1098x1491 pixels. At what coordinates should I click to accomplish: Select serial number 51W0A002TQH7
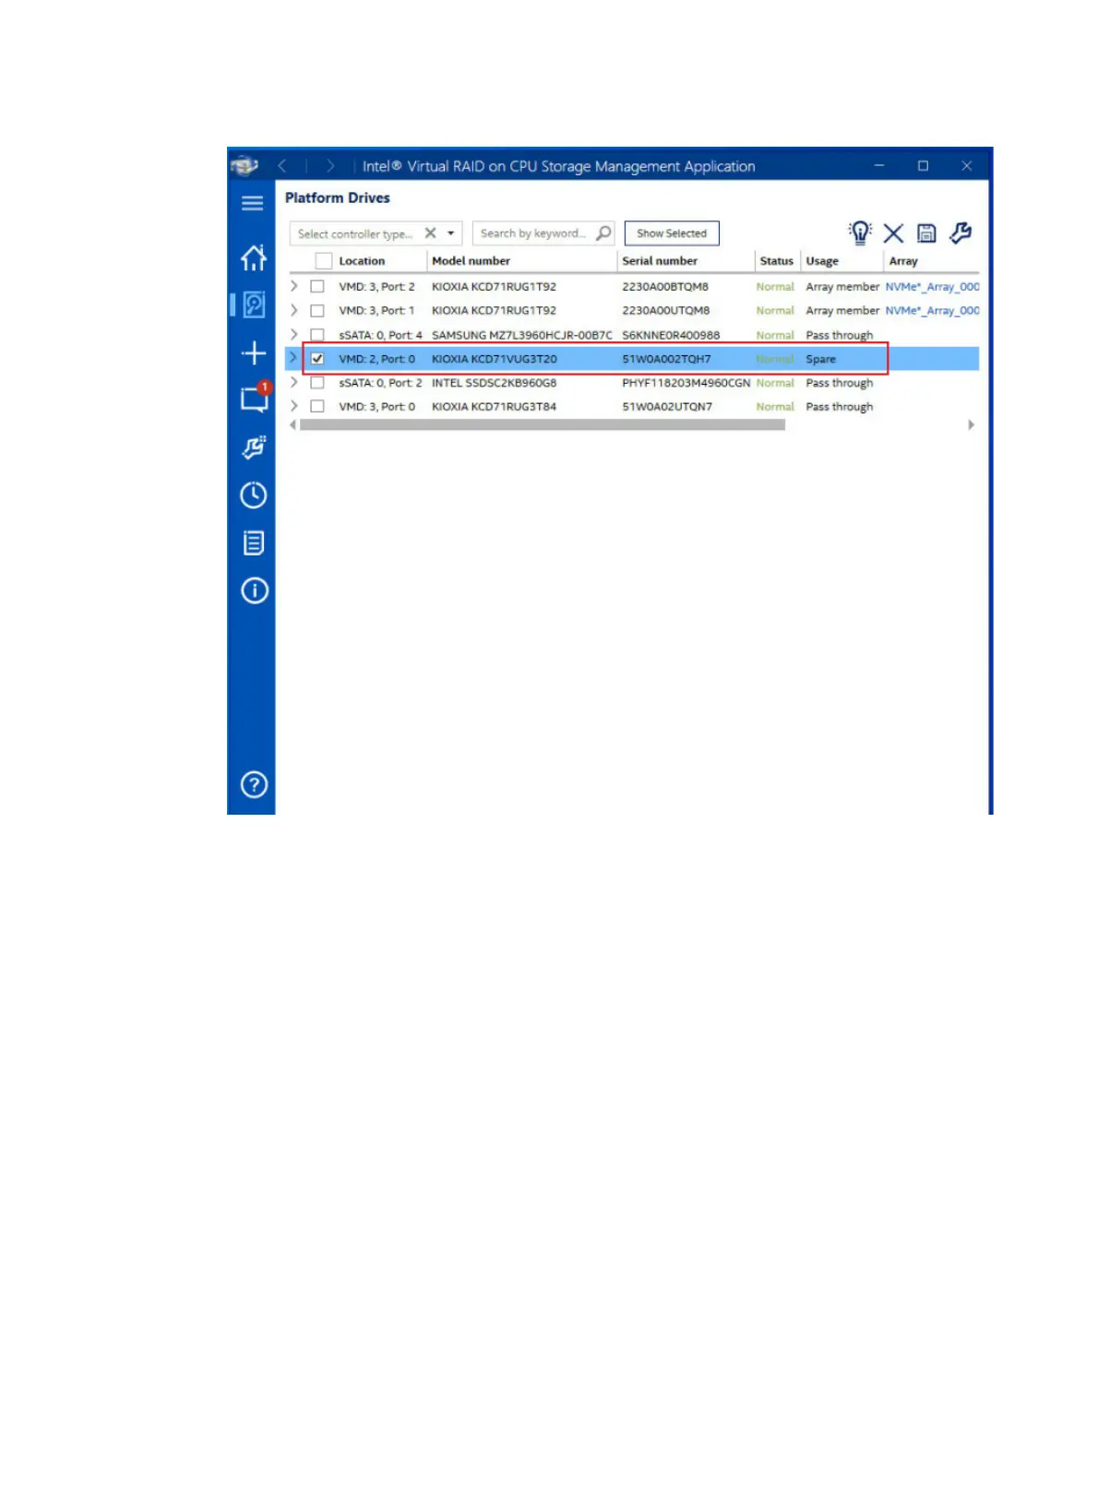point(666,359)
